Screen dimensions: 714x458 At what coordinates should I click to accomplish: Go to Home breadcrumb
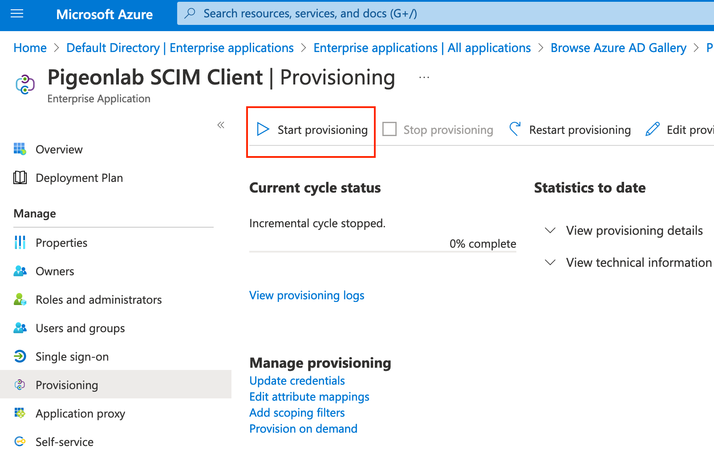tap(30, 48)
